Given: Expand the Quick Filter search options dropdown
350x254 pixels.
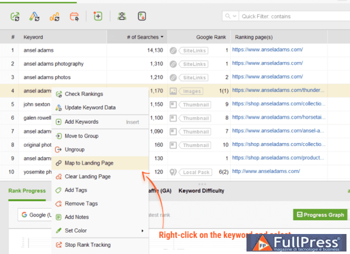Looking at the screenshot, I should 234,16.
